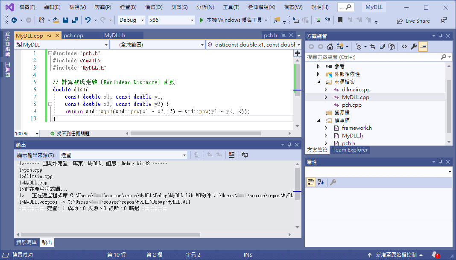
Task: Undo the last edit
Action: click(88, 20)
